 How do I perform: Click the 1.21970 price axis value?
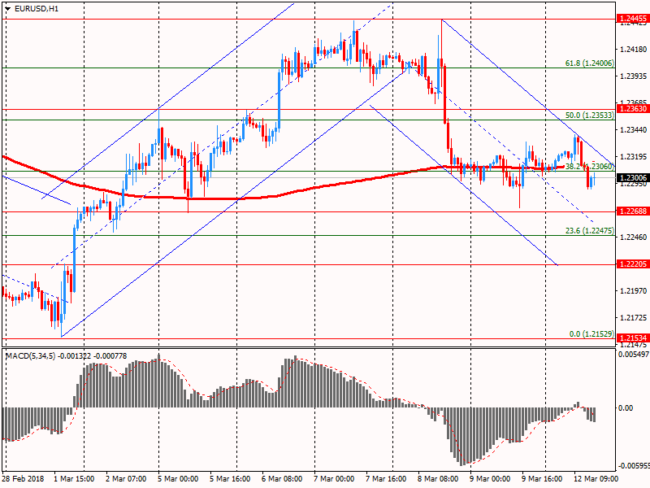[633, 290]
